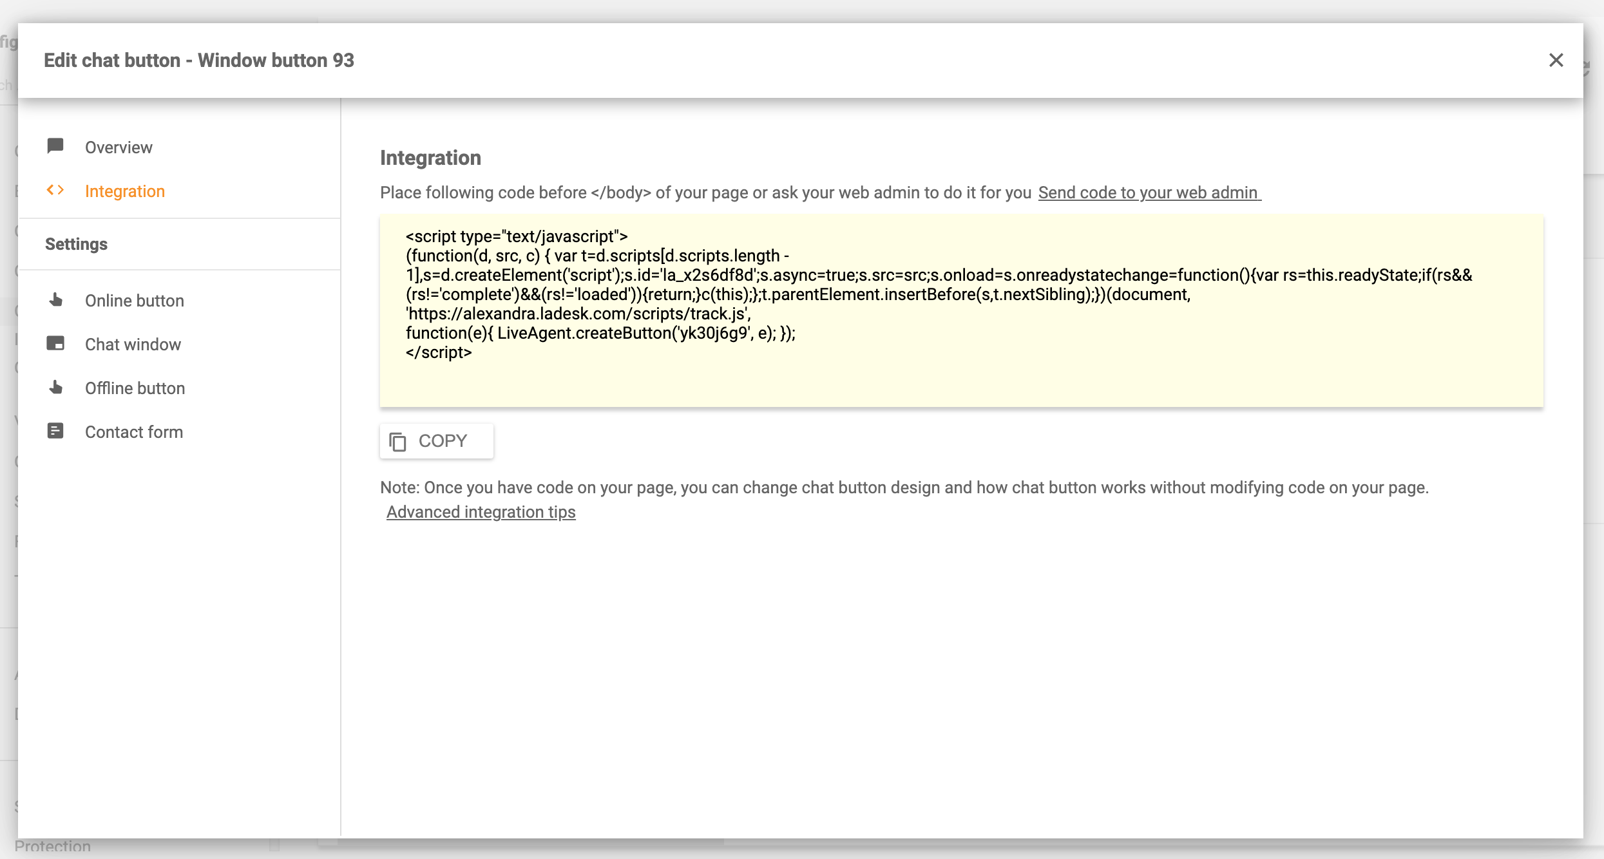Open the Advanced integration tips link
This screenshot has height=859, width=1604.
pyautogui.click(x=480, y=511)
